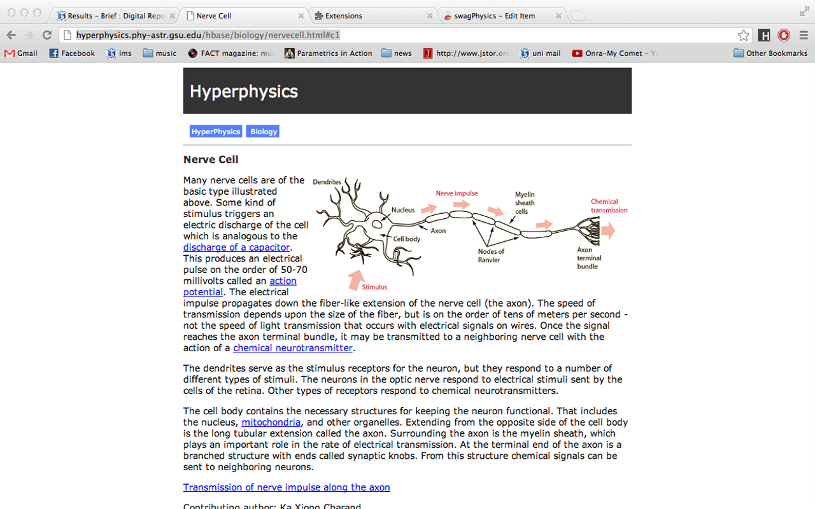The width and height of the screenshot is (815, 509).
Task: Click the 'Nerve impulse' diagram label
Action: (457, 193)
